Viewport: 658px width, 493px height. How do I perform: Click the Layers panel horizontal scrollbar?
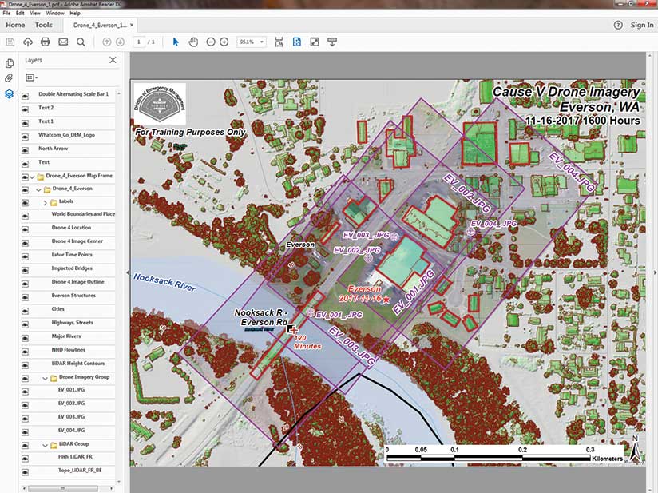point(63,488)
